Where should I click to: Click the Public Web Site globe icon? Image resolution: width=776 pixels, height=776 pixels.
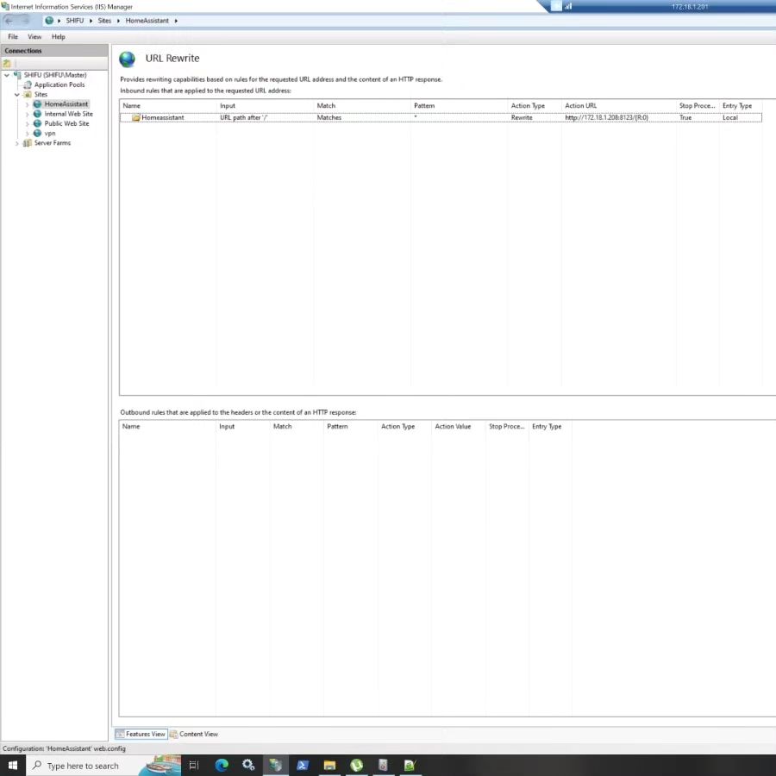pos(37,123)
